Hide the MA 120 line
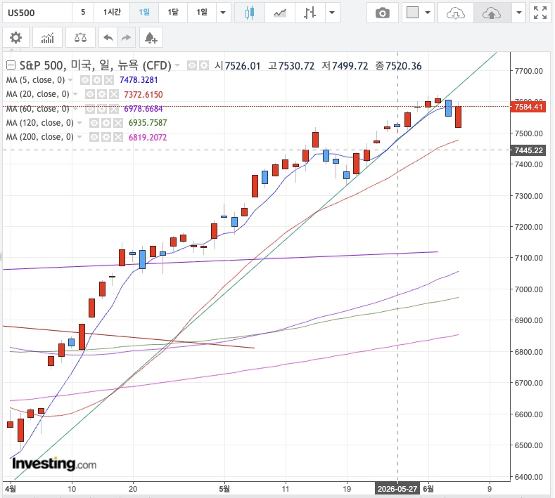This screenshot has width=555, height=498. coord(94,123)
